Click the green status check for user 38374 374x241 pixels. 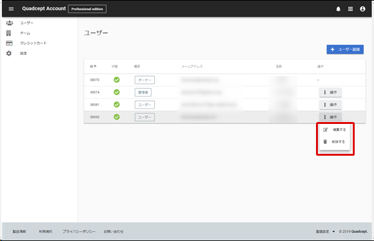click(117, 92)
